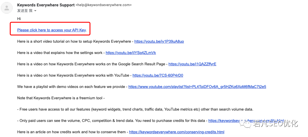Screen dimensions: 308x137
Task: Click the 'Hi' greeting text
Action: pyautogui.click(x=19, y=19)
